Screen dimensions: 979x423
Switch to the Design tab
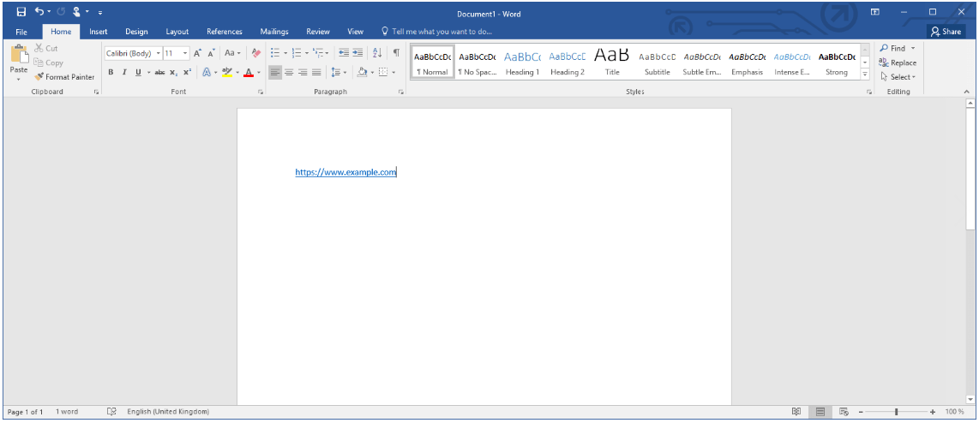click(x=136, y=32)
